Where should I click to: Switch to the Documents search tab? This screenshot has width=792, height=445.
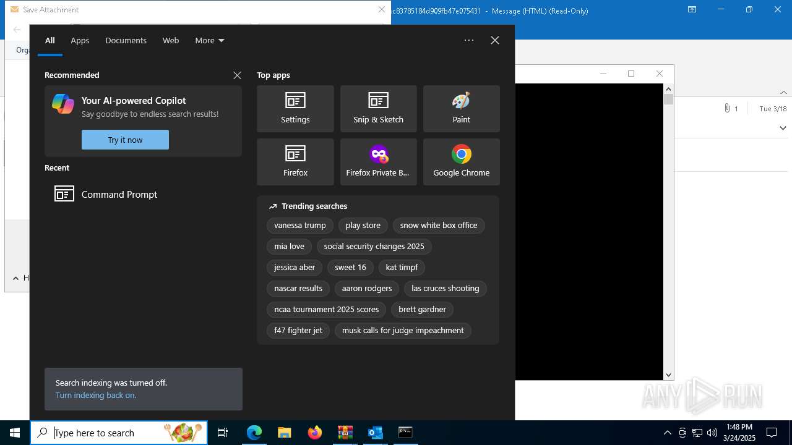(x=126, y=40)
